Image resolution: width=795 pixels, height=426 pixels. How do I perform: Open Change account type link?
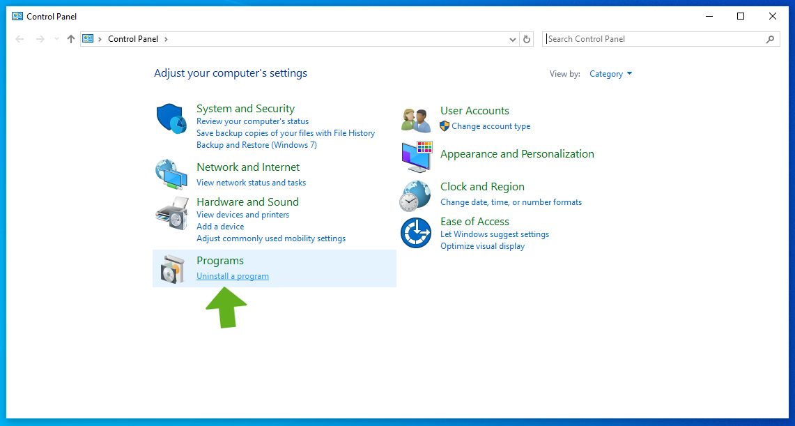click(491, 126)
